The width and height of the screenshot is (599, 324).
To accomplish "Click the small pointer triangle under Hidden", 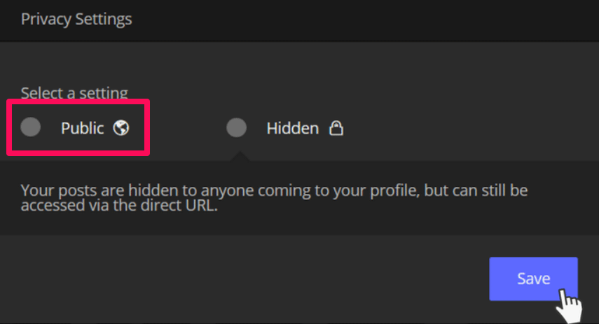I will 237,156.
